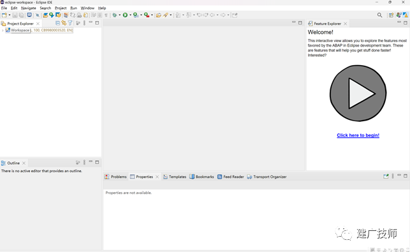Switch to the Feed Reader tab
This screenshot has width=410, height=252.
(231, 177)
